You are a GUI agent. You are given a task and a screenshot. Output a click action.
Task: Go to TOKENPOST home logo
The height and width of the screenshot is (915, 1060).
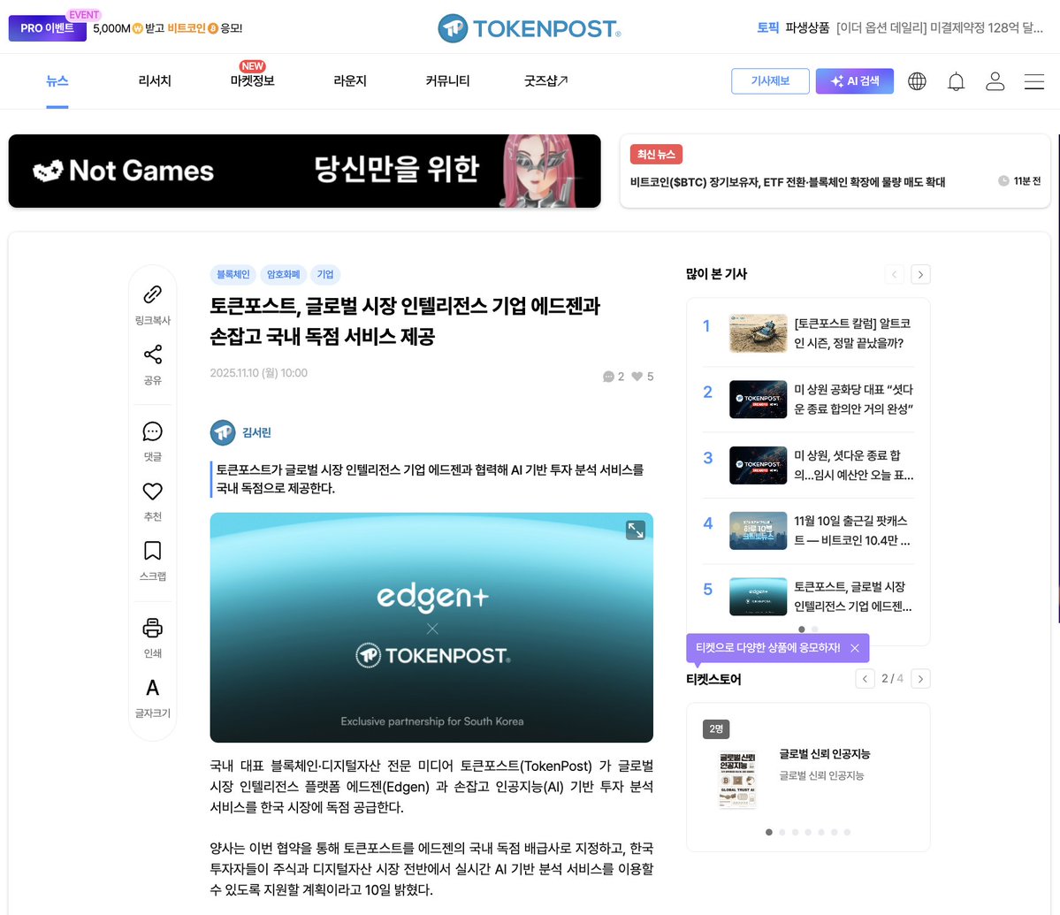point(530,28)
